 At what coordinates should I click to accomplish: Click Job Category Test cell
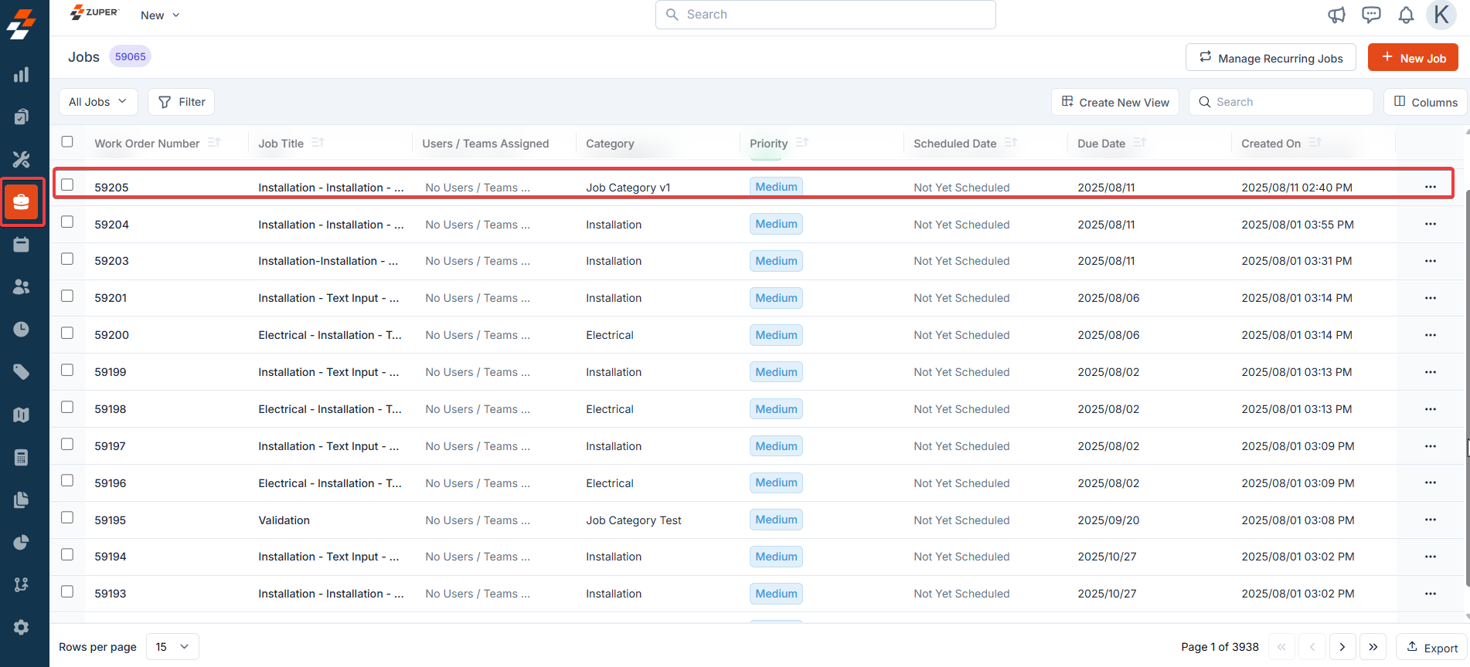coord(634,520)
